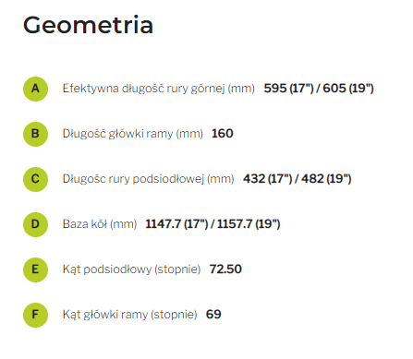Click the seat angle value 72.50
413x359 pixels.
click(225, 269)
